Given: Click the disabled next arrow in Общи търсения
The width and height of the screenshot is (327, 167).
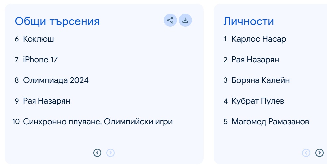Looking at the screenshot, I should click(x=111, y=153).
